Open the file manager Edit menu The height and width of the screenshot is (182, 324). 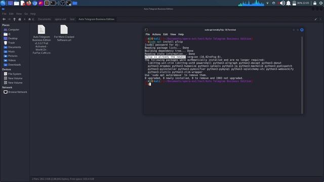click(11, 14)
